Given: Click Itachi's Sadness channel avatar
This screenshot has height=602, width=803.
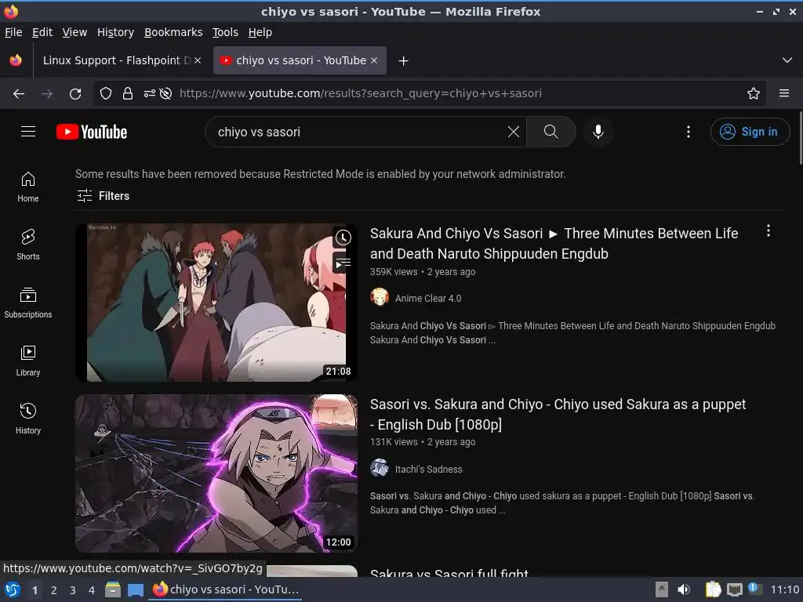Looking at the screenshot, I should 380,468.
